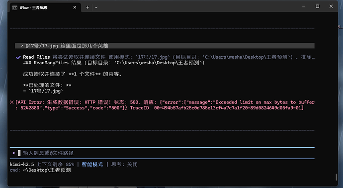
Task: Click the terminal icon in the tab
Action: 15,7
